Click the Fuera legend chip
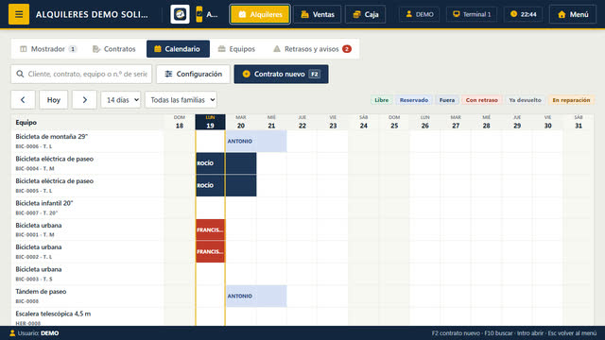The image size is (605, 340). coord(447,100)
